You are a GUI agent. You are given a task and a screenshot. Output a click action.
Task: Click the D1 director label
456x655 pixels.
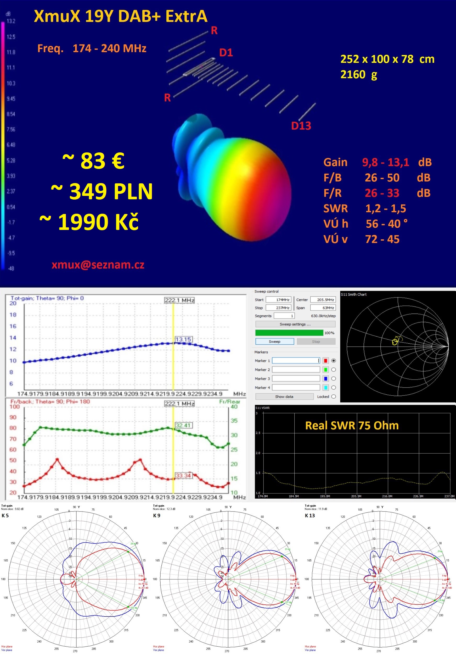(x=226, y=52)
